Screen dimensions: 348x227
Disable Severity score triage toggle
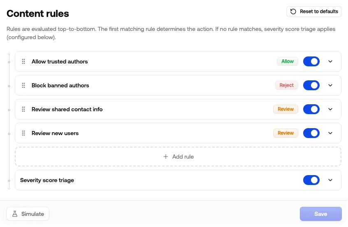311,180
